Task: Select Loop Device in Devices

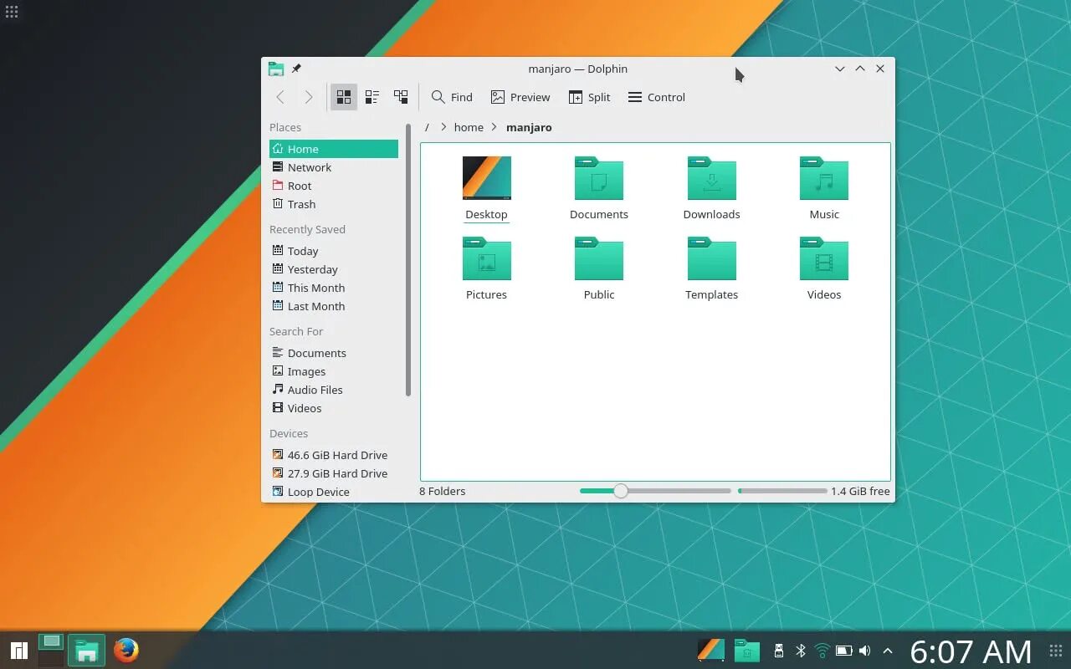Action: pos(334,492)
